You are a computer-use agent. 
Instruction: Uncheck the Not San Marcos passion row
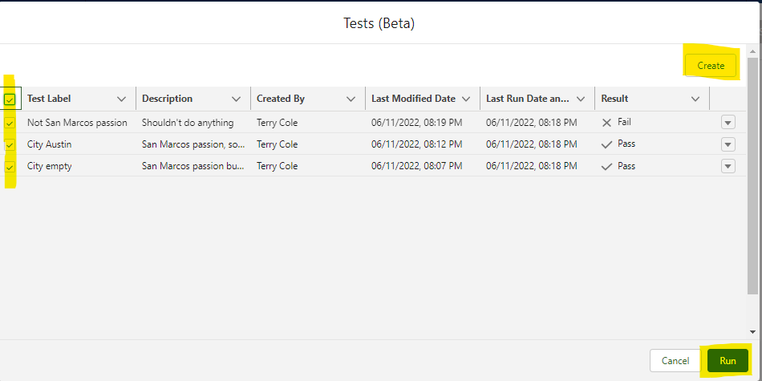10,123
